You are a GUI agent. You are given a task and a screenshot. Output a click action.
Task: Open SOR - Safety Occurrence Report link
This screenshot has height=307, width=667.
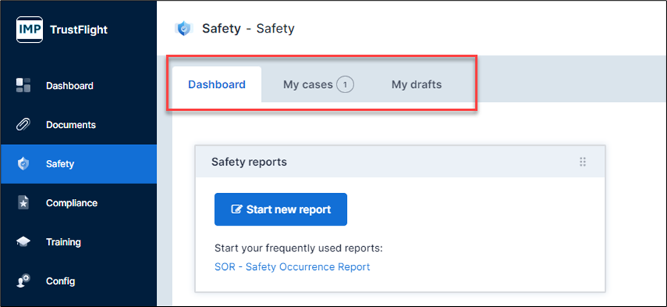coord(292,267)
